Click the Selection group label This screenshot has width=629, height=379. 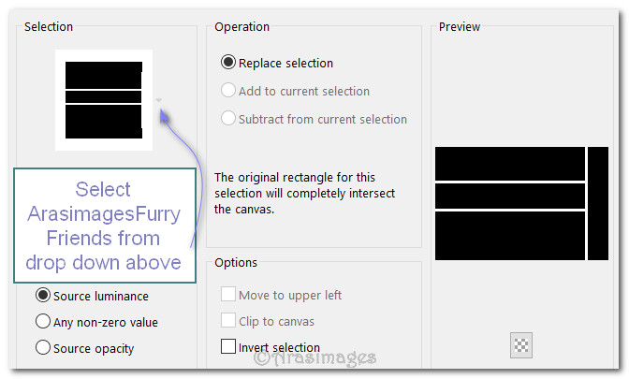[49, 27]
